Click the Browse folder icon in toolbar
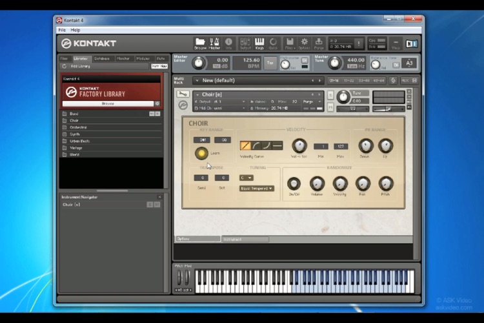Screen dimensions: 484x323 [x=200, y=43]
